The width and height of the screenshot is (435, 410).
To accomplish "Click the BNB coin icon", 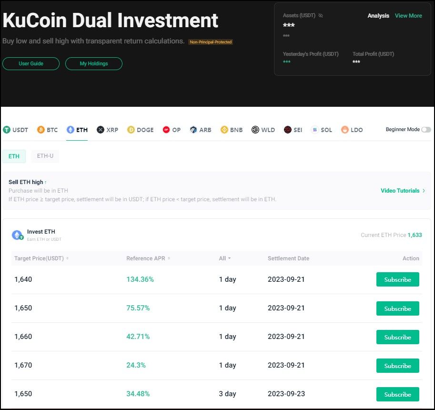I will point(224,130).
